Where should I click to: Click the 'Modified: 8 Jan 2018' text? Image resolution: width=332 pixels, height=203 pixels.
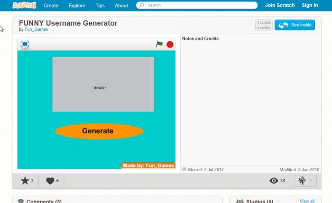[x=299, y=169]
